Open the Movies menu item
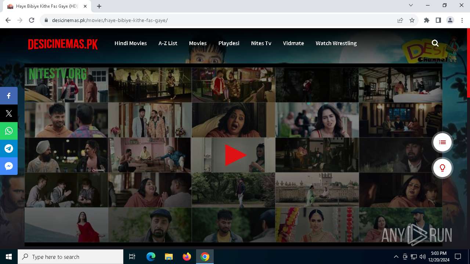The image size is (470, 264). [198, 43]
